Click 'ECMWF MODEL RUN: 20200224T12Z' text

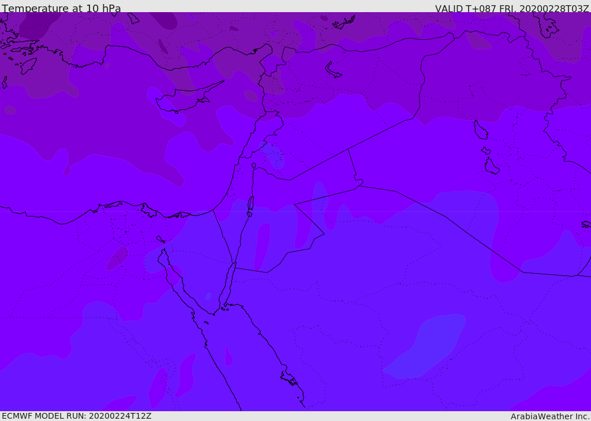tap(77, 416)
